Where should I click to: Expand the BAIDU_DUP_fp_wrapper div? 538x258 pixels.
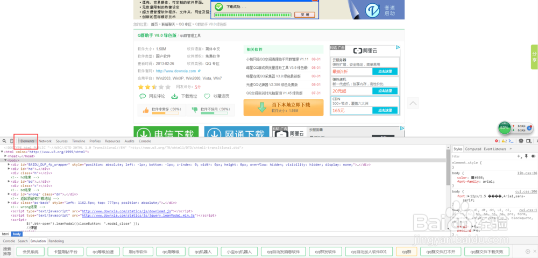tap(9, 164)
